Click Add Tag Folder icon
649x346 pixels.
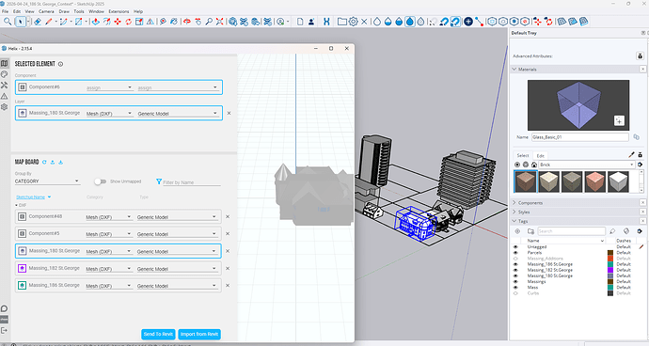[x=530, y=231]
